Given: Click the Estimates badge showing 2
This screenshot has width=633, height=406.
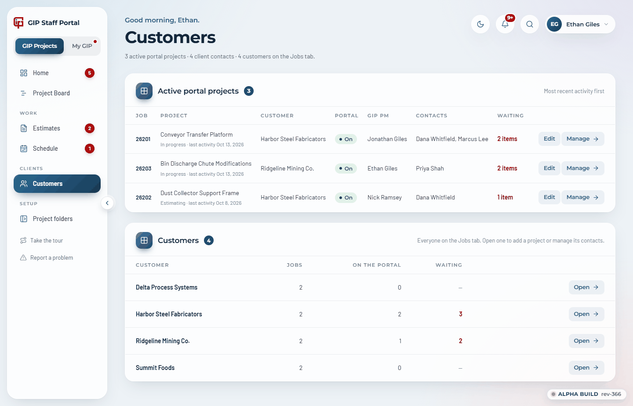Looking at the screenshot, I should pos(90,128).
